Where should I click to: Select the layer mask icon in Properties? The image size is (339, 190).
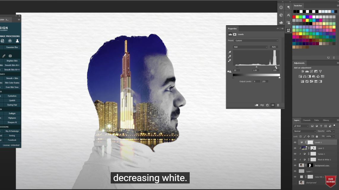click(x=235, y=34)
